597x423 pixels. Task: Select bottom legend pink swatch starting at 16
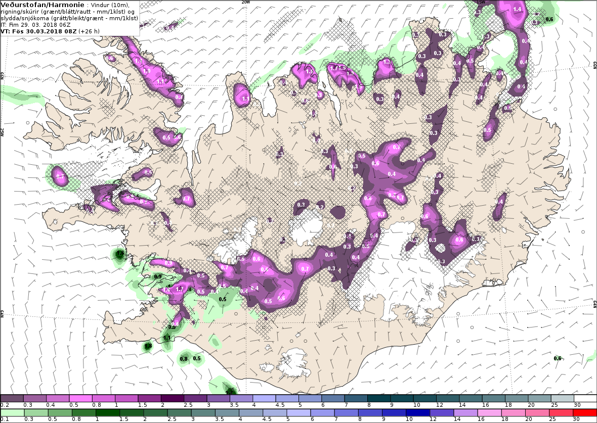[489, 413]
